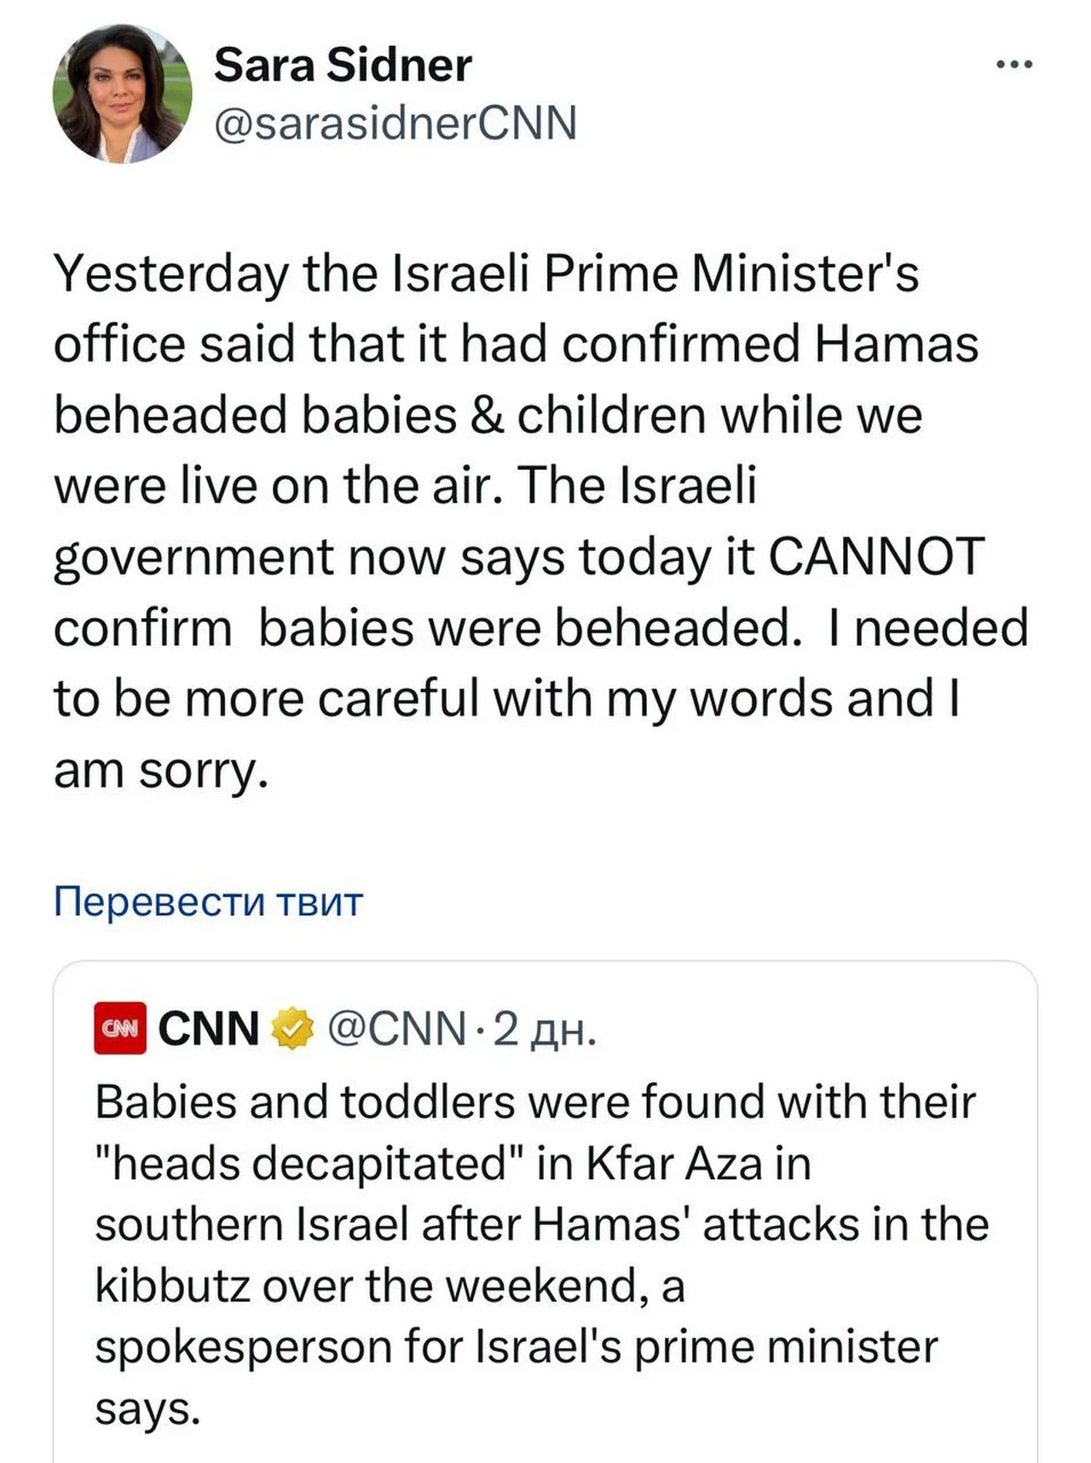Image resolution: width=1091 pixels, height=1463 pixels.
Task: Click the CNN logo avatar in quoted tweet
Action: 119,1028
